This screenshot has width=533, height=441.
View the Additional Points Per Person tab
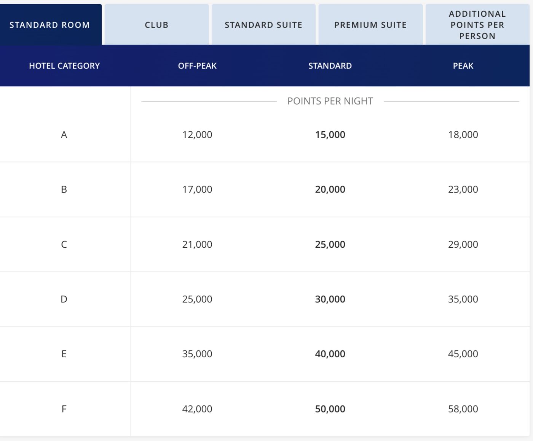point(477,25)
